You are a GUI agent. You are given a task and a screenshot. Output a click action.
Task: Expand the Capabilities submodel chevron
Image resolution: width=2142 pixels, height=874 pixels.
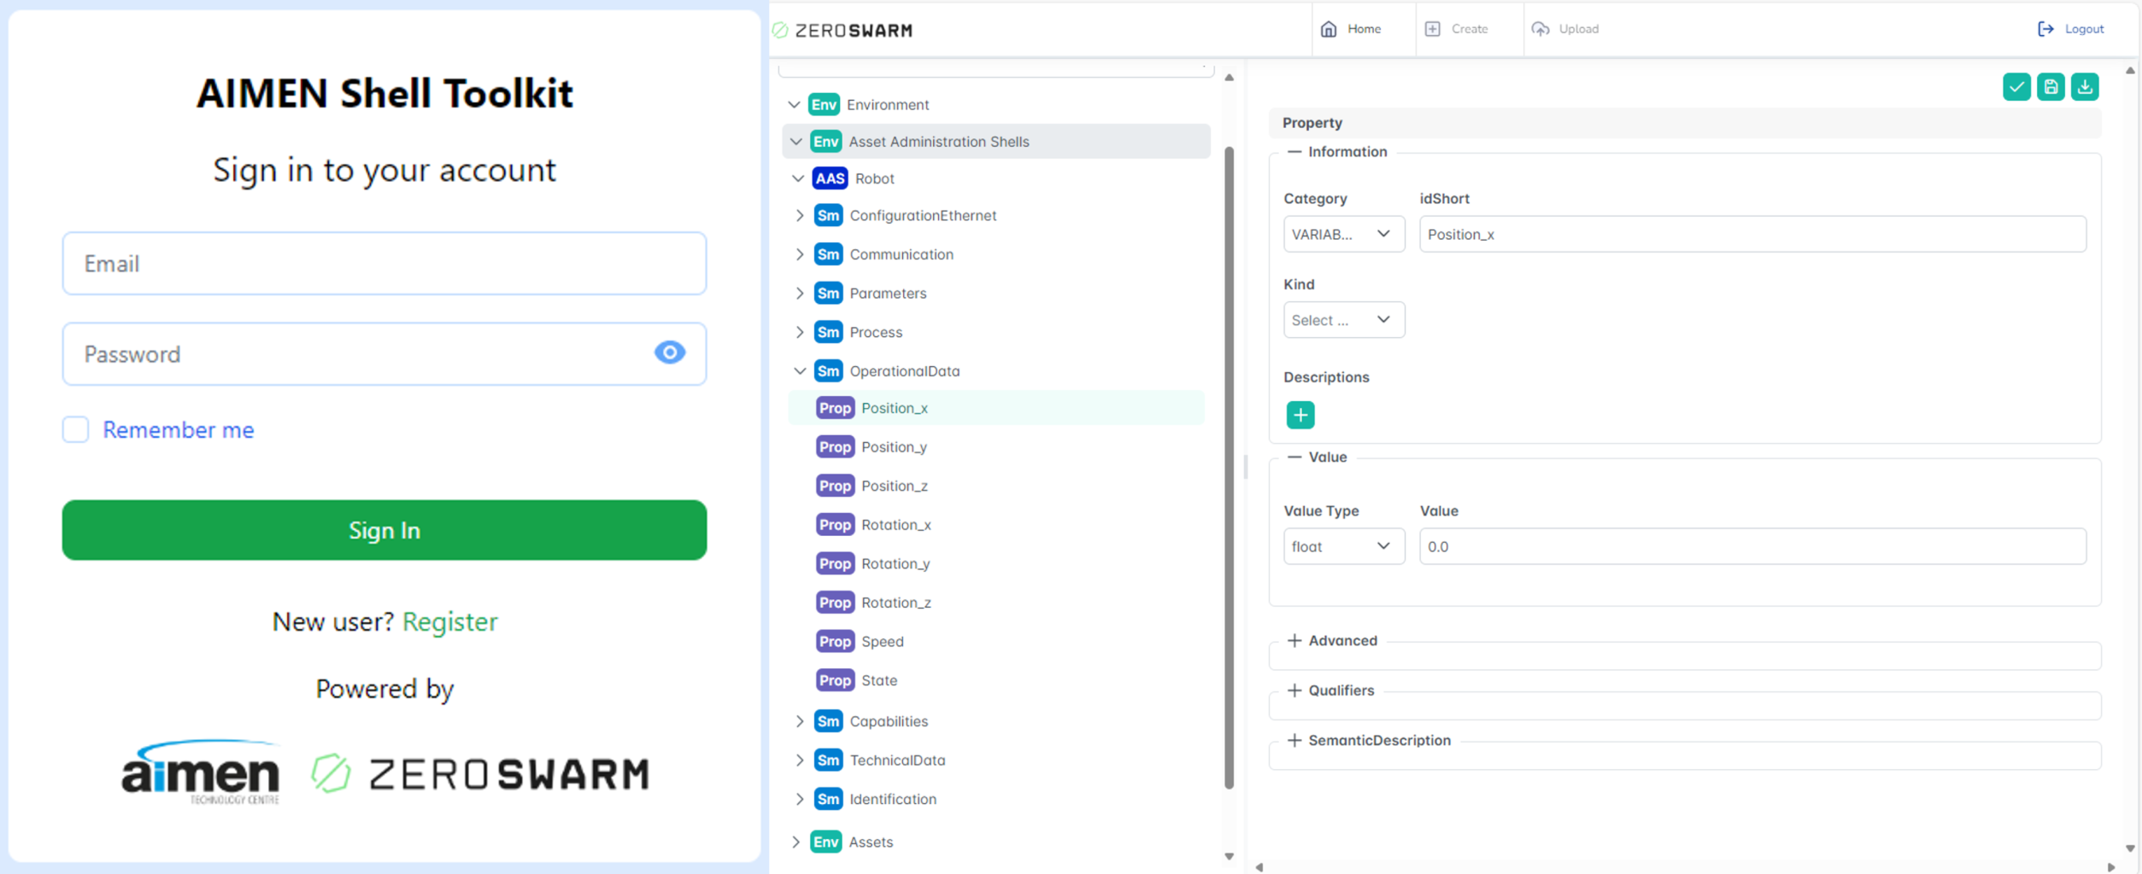(799, 721)
